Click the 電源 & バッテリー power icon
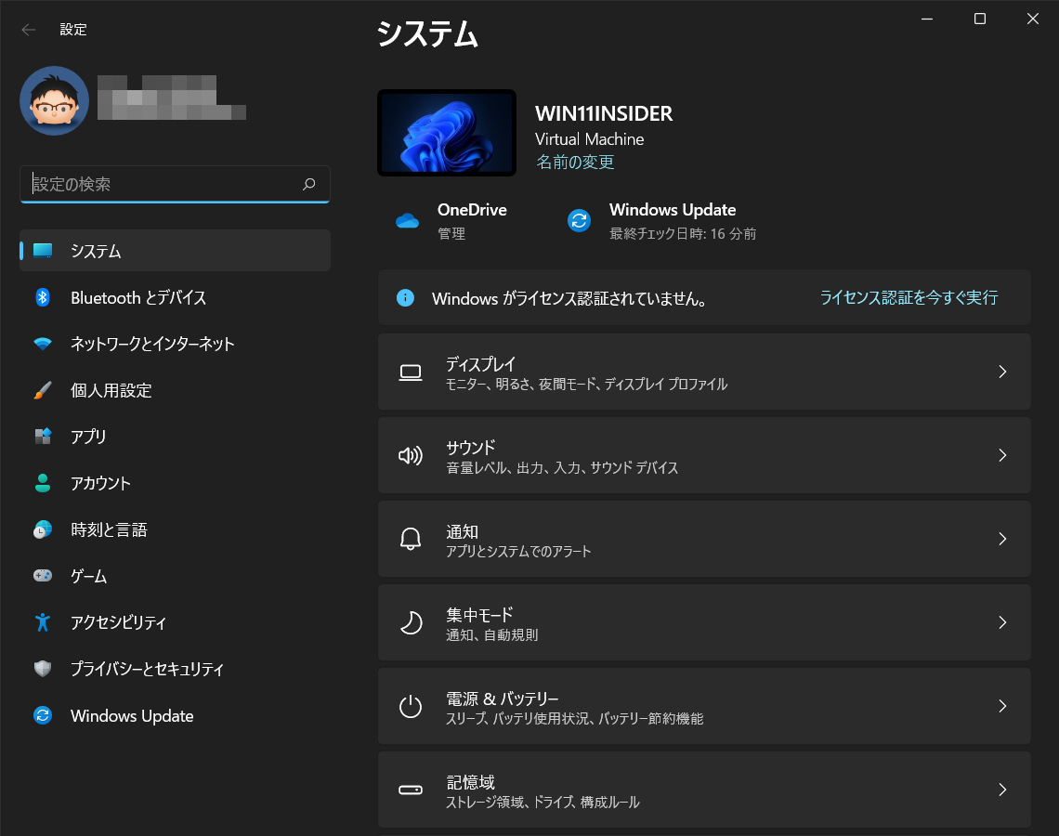The height and width of the screenshot is (836, 1059). 411,706
